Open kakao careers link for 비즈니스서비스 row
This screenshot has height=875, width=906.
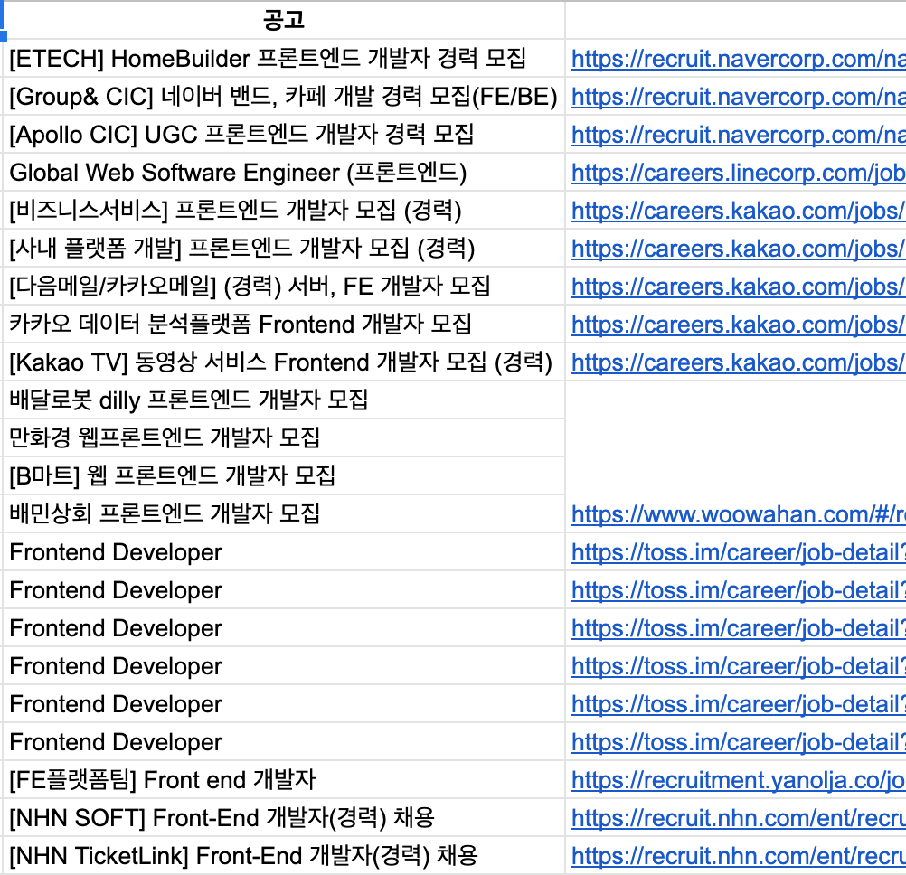(739, 212)
